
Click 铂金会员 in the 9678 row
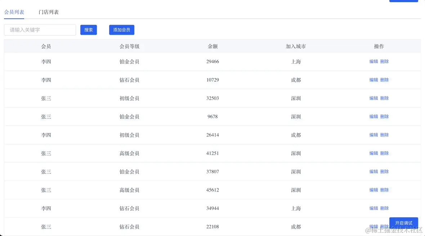pos(129,117)
